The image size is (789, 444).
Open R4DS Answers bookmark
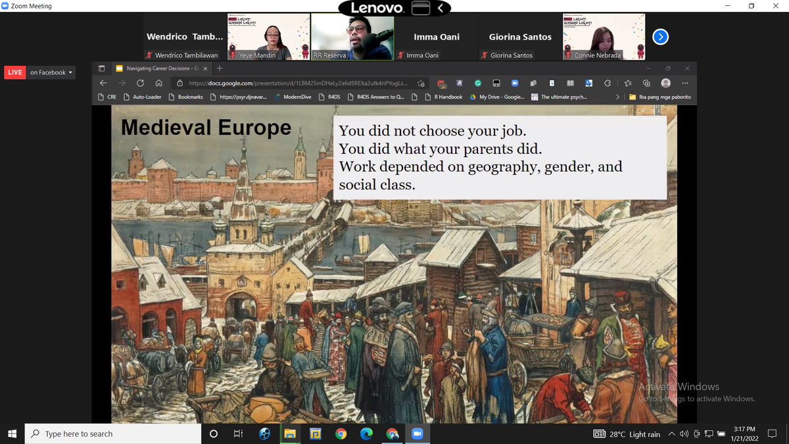click(x=376, y=97)
